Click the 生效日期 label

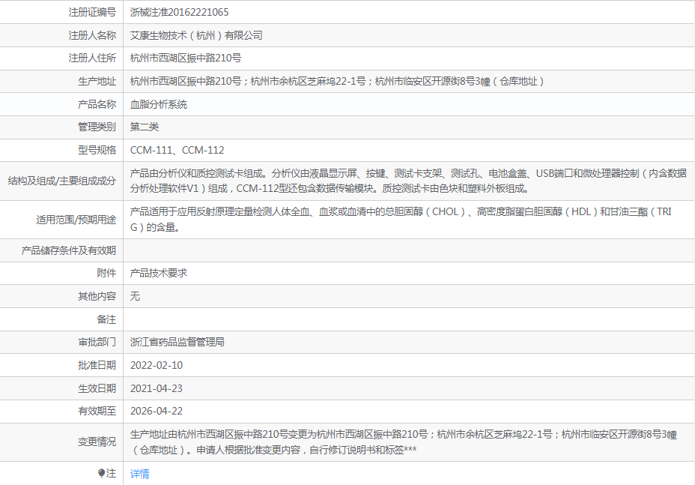[x=97, y=388]
